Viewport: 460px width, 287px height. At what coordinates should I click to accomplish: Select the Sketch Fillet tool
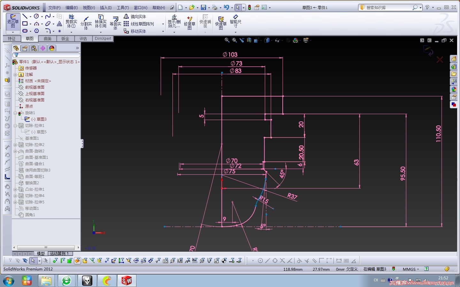[48, 31]
